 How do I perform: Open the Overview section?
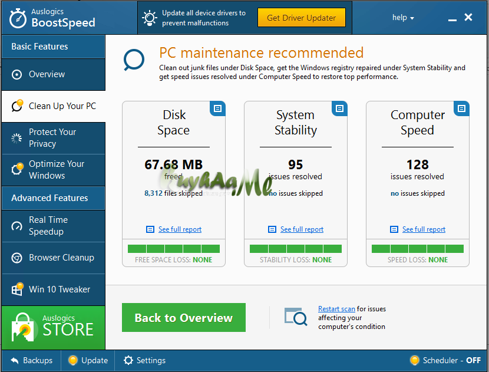(54, 75)
